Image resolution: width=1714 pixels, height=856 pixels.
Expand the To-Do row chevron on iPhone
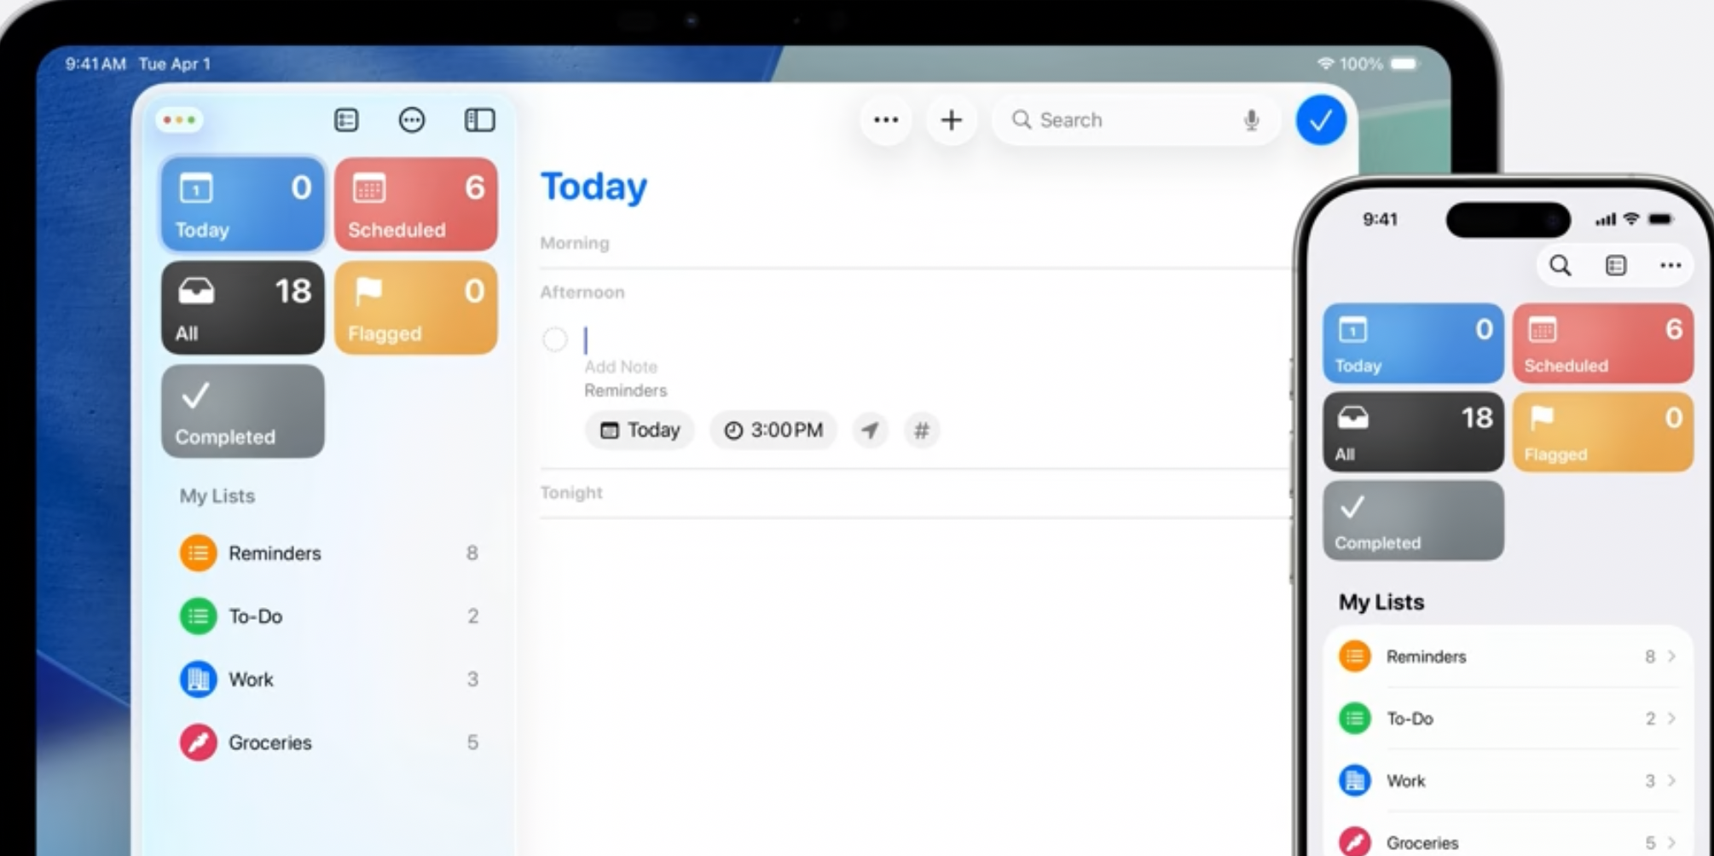[1671, 719]
